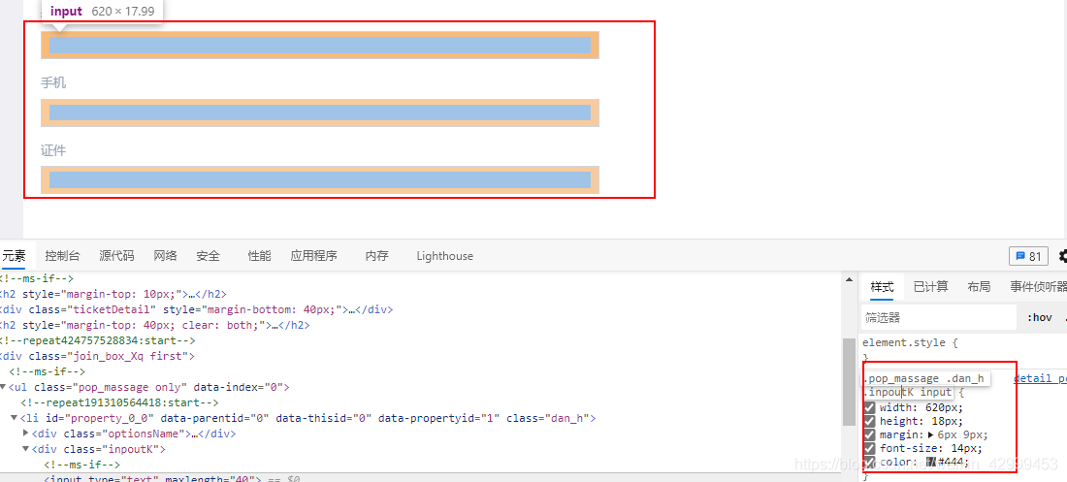Open the 事件侦听器 (Event Listeners) pane tab

[x=1039, y=287]
